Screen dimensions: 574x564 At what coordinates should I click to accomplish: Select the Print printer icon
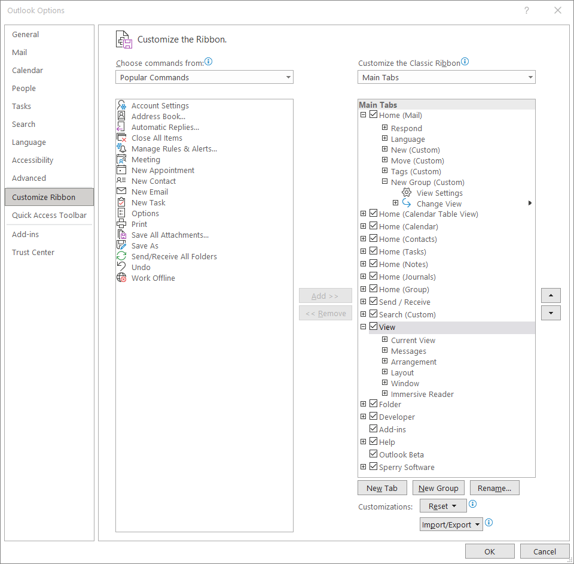coord(121,224)
